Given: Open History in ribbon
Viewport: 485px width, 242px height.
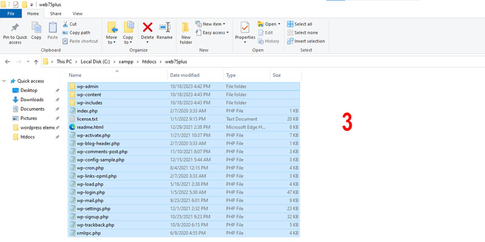Looking at the screenshot, I should (269, 41).
